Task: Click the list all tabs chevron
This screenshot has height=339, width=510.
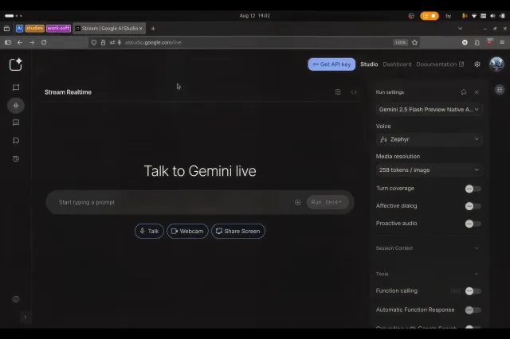Action: pyautogui.click(x=461, y=29)
